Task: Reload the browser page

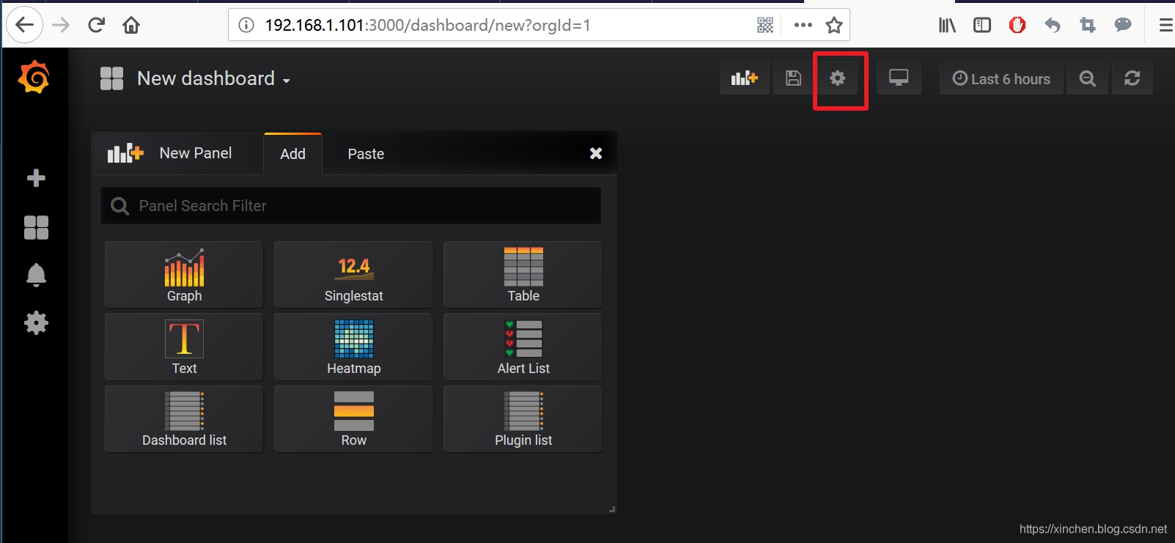Action: click(x=96, y=25)
